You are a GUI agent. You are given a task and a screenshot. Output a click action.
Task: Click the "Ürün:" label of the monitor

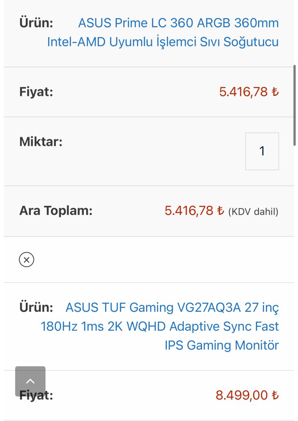click(x=36, y=308)
